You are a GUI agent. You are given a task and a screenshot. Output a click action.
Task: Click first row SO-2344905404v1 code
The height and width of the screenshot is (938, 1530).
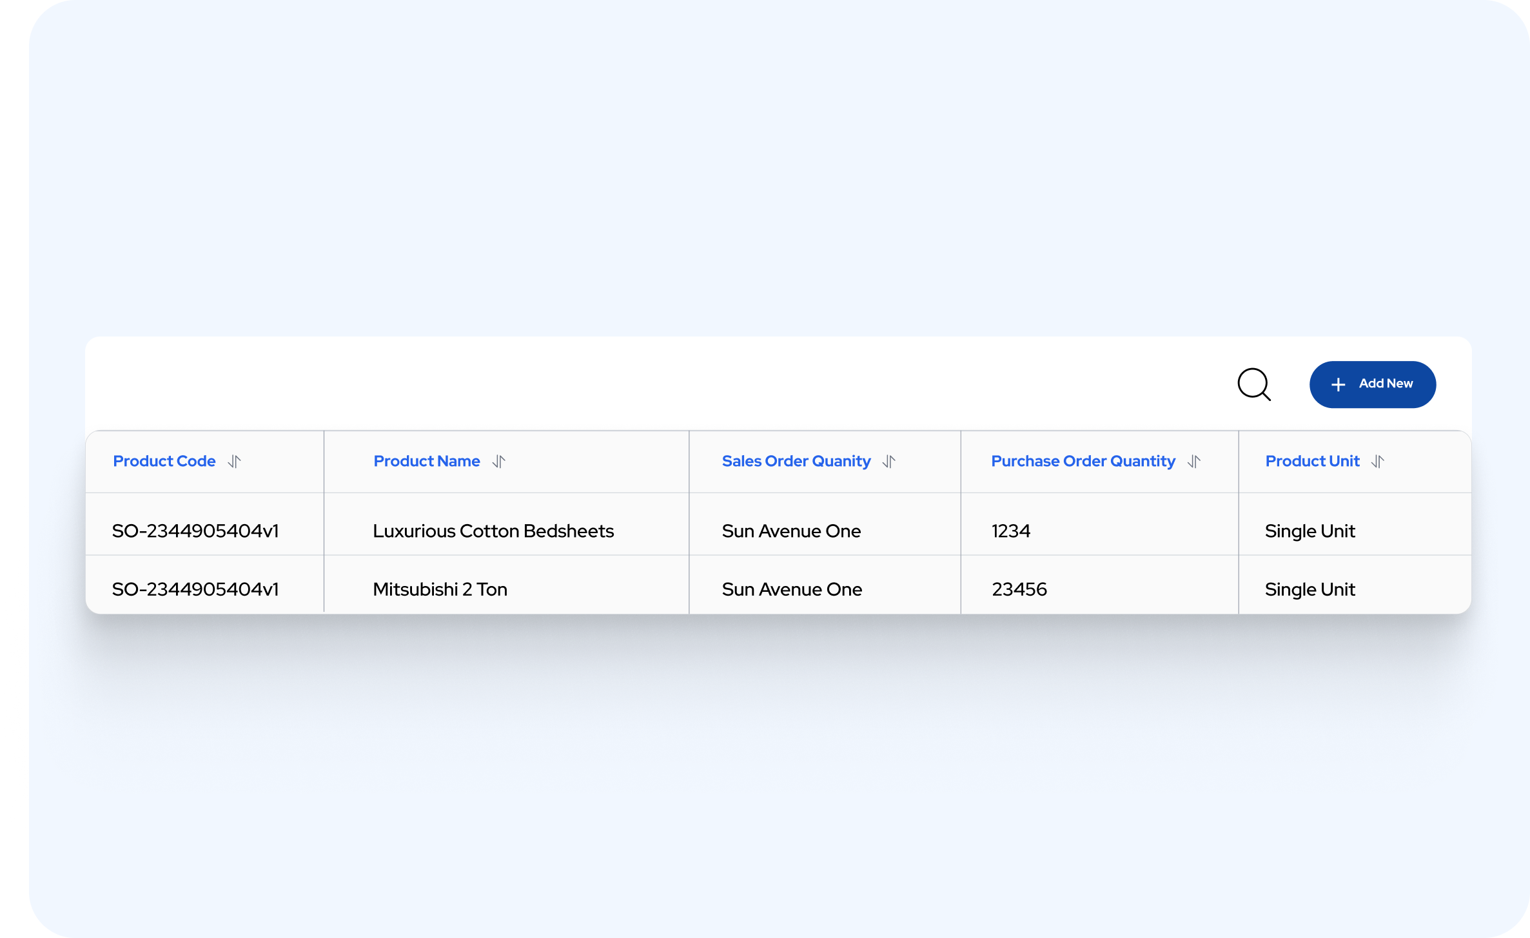(x=195, y=531)
